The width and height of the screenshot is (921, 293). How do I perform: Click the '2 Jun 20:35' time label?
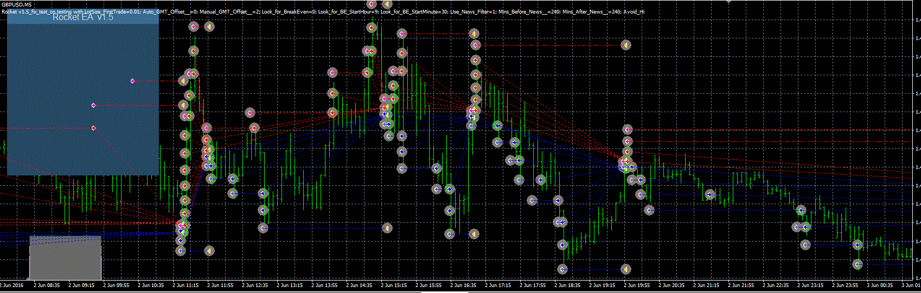click(671, 285)
